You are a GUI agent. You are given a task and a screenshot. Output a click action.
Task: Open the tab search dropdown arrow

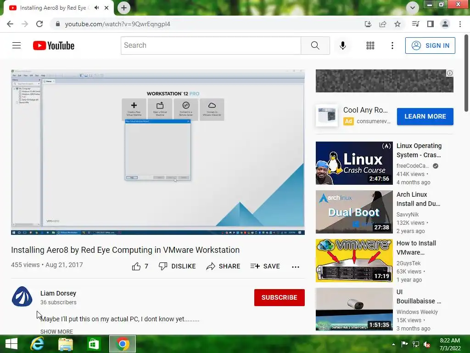pos(413,8)
